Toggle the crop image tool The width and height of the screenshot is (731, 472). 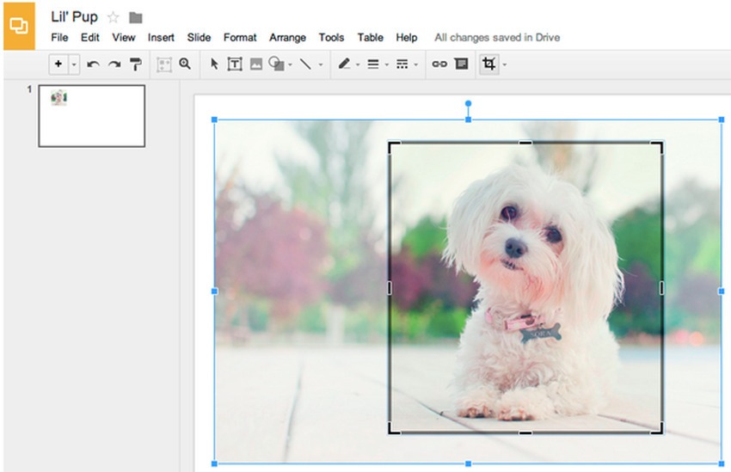[489, 64]
